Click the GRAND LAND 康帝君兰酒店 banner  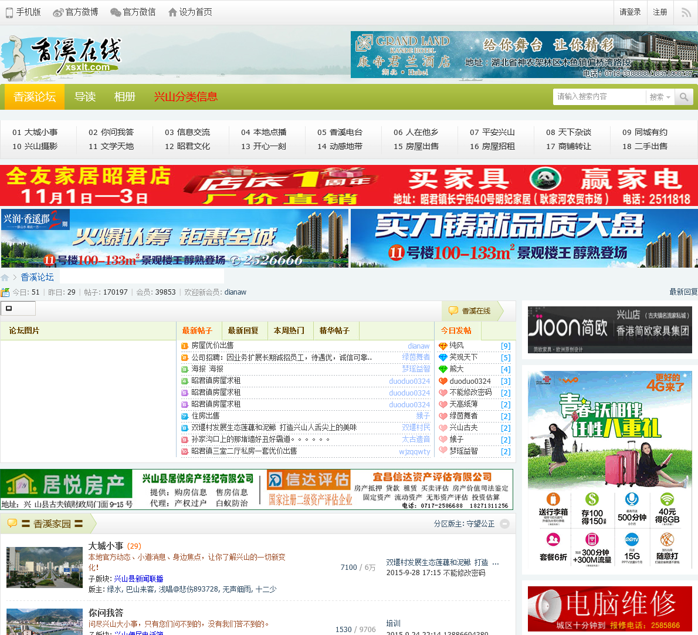point(524,55)
